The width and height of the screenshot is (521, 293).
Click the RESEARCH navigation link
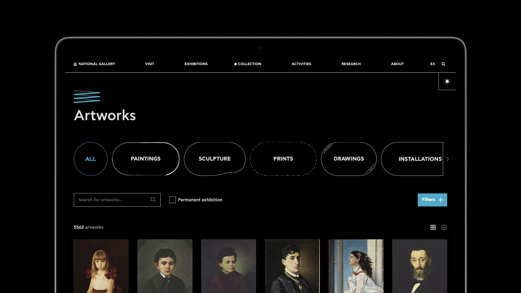[x=351, y=64]
